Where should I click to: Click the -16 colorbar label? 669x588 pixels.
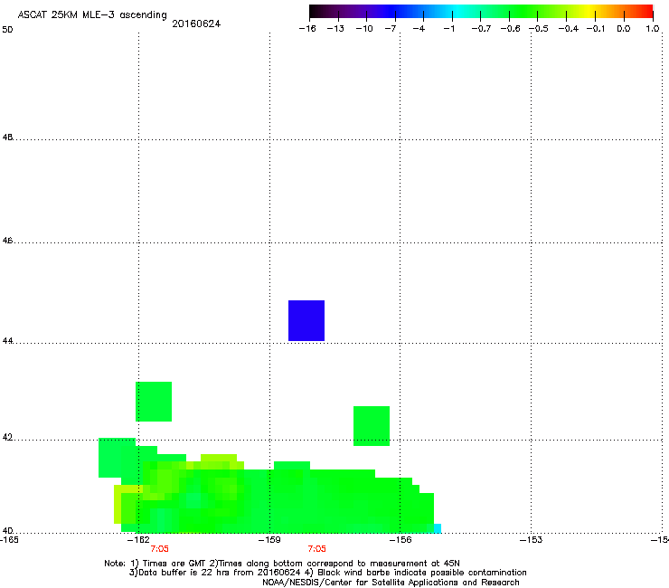pos(307,29)
